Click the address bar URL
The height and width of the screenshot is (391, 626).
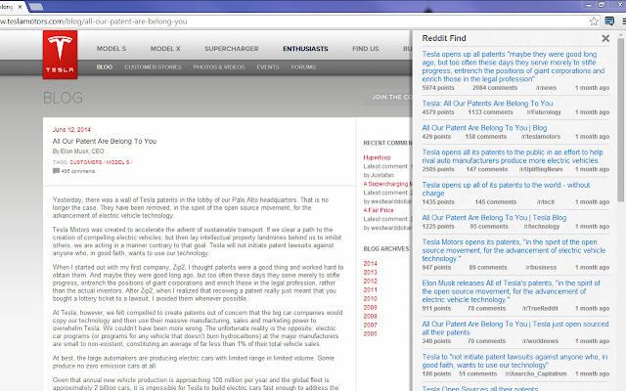coord(94,22)
